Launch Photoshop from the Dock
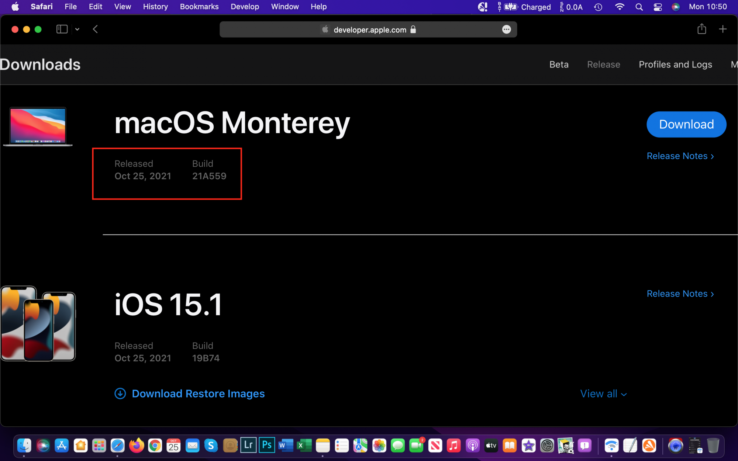738x461 pixels. 267,445
